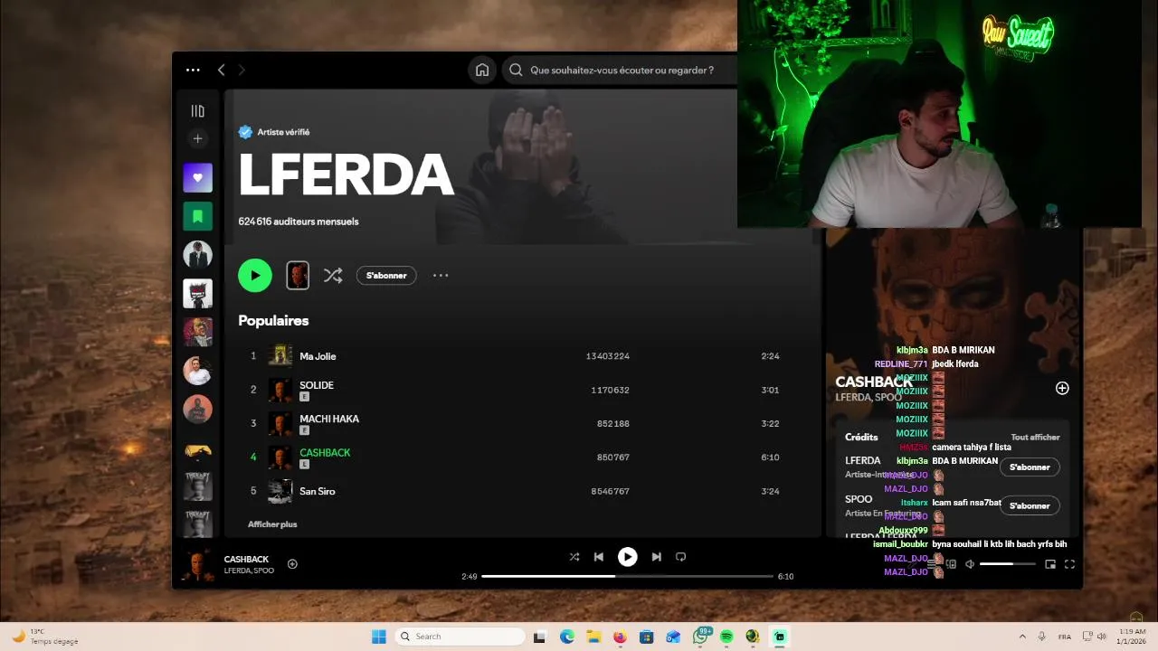Screen dimensions: 1158x651
Task: Open Firefox from the taskbar
Action: click(x=620, y=637)
